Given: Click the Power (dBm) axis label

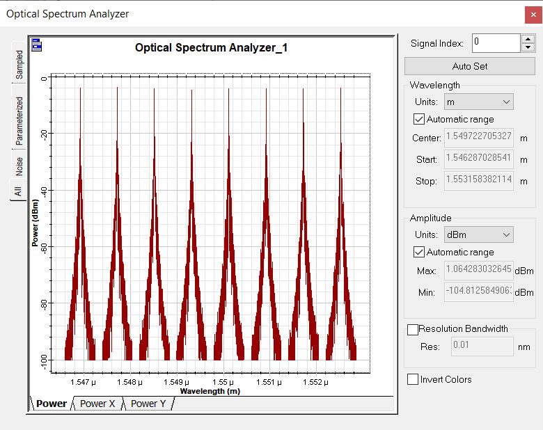Looking at the screenshot, I should pos(35,223).
